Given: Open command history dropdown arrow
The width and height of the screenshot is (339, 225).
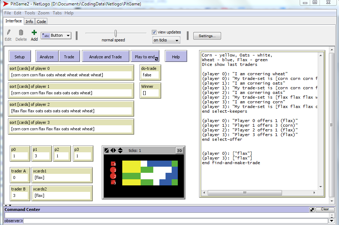Looking at the screenshot, I should click(x=331, y=221).
